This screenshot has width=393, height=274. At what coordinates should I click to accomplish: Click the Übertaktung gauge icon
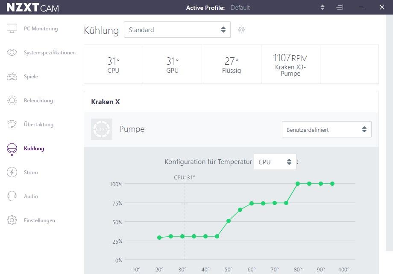click(12, 124)
